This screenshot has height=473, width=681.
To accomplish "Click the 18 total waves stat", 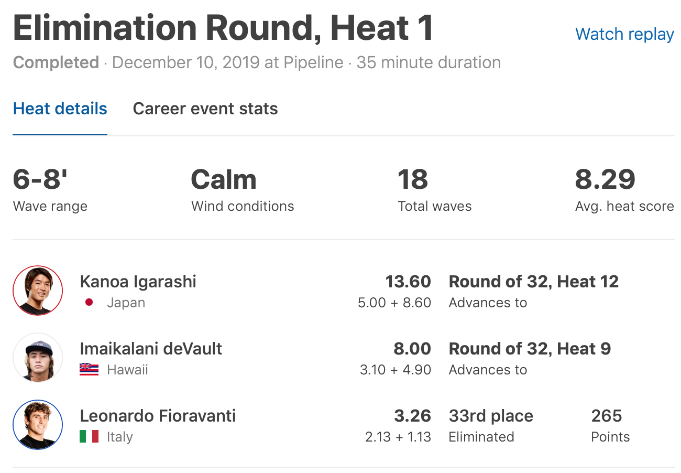I will (413, 180).
